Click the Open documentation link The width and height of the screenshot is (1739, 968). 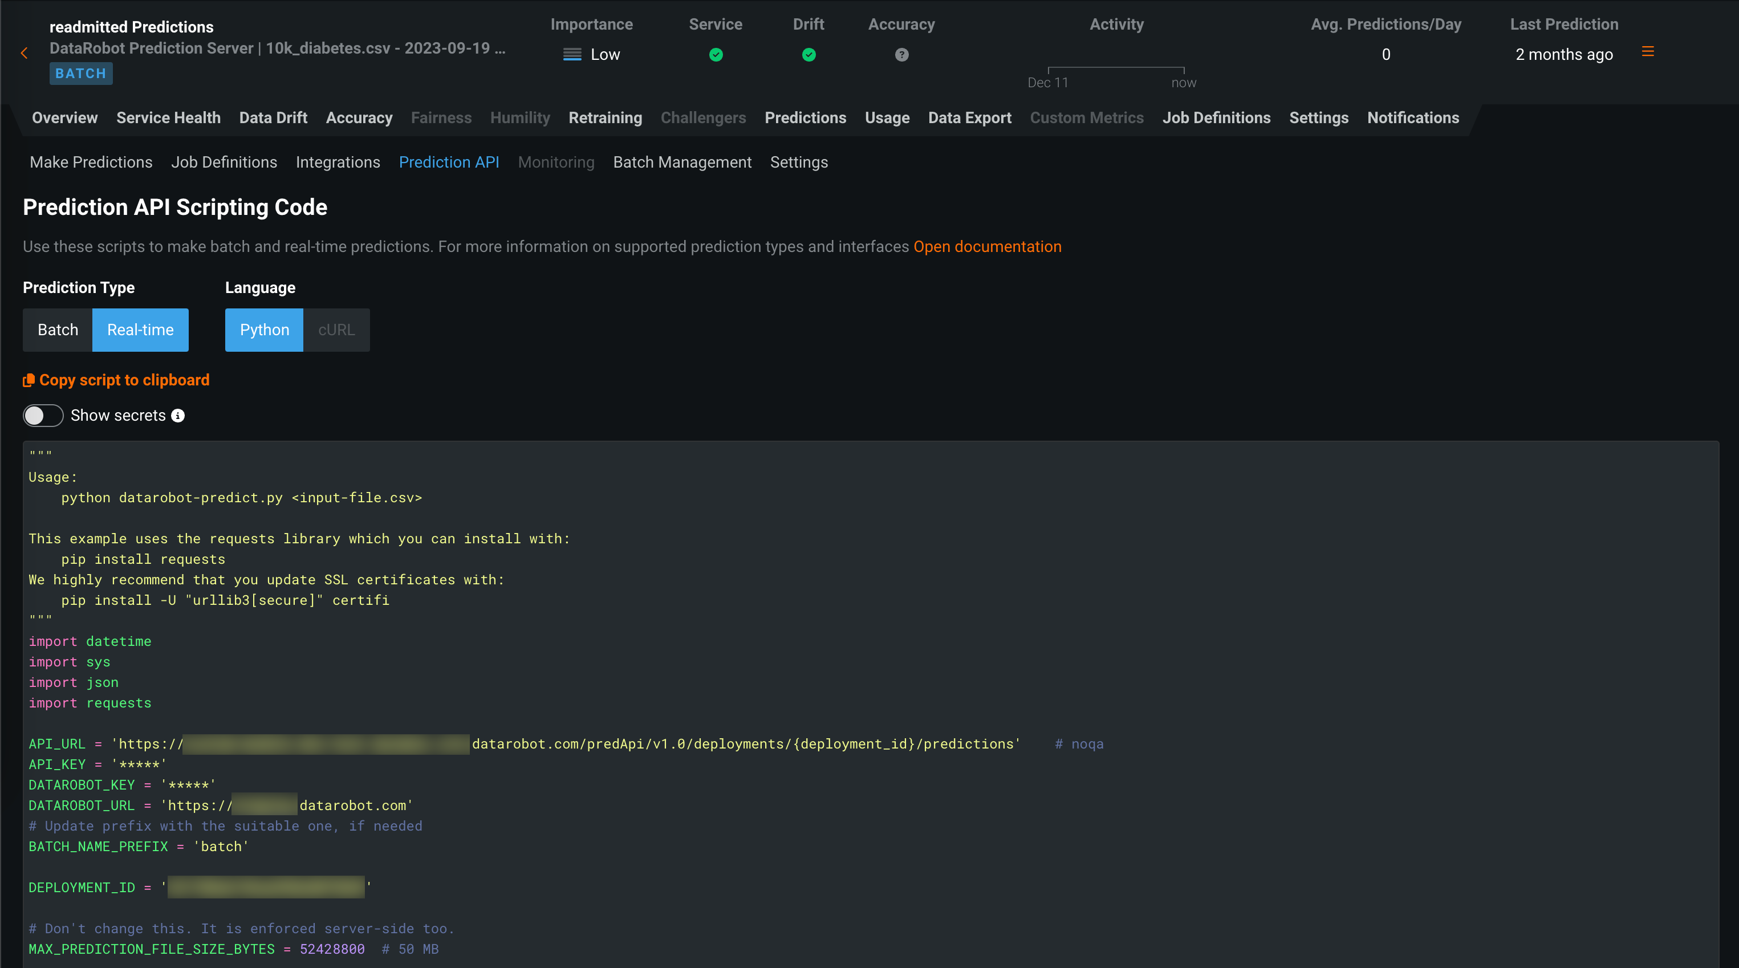pos(987,246)
